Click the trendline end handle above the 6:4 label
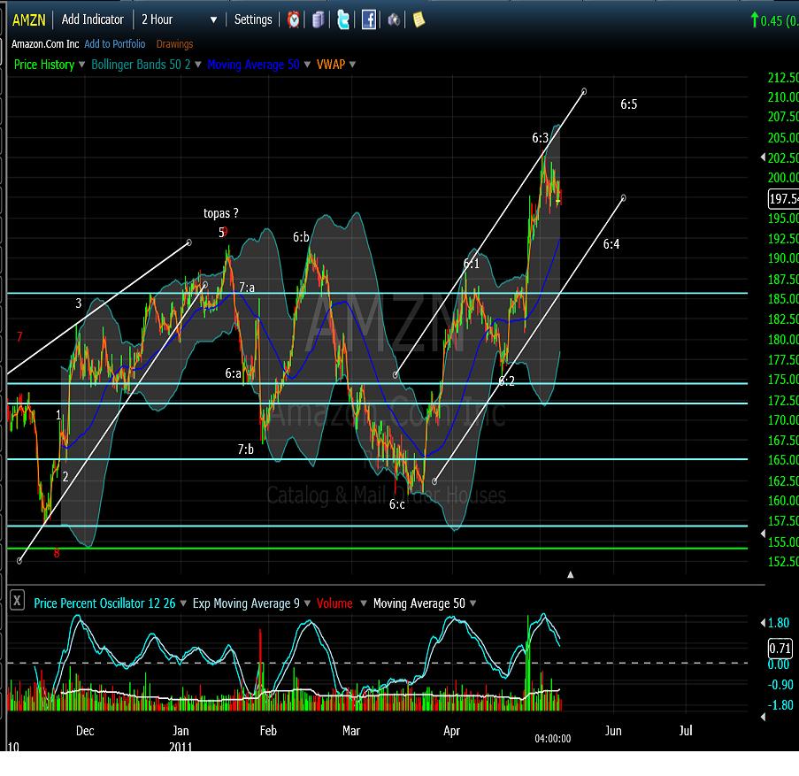The width and height of the screenshot is (799, 776). click(x=623, y=198)
